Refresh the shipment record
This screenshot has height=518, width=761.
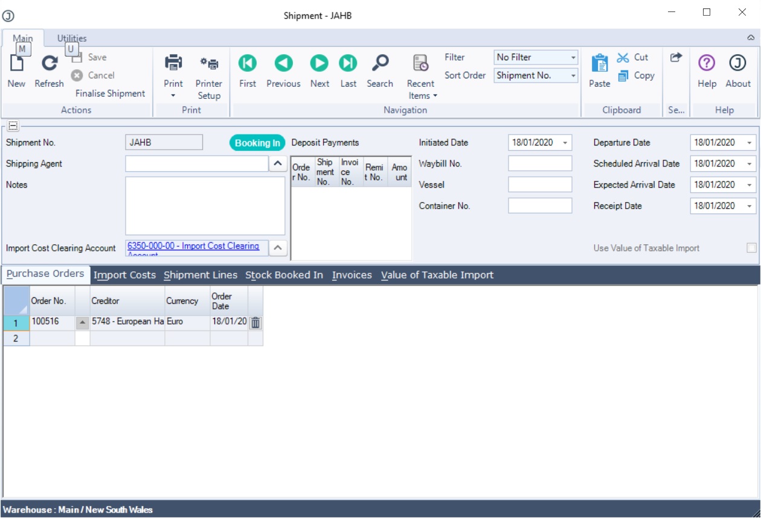49,64
